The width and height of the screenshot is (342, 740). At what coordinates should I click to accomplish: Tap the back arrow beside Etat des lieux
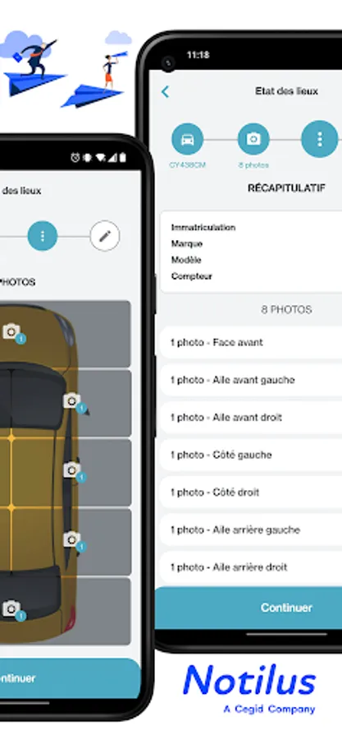165,91
